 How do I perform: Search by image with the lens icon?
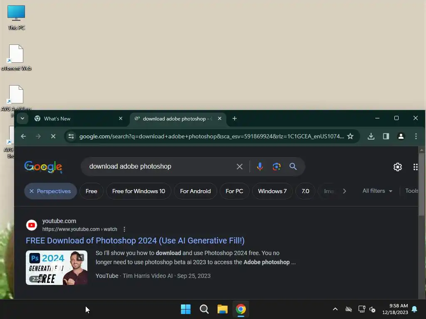tap(277, 167)
